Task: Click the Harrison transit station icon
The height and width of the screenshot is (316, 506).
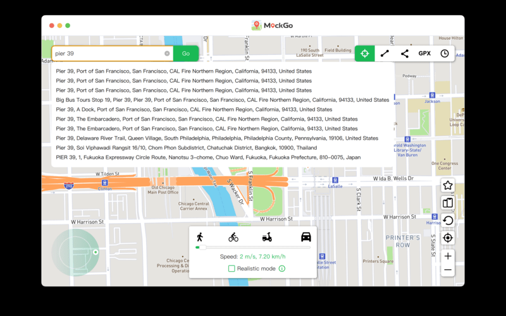Action: (435, 217)
